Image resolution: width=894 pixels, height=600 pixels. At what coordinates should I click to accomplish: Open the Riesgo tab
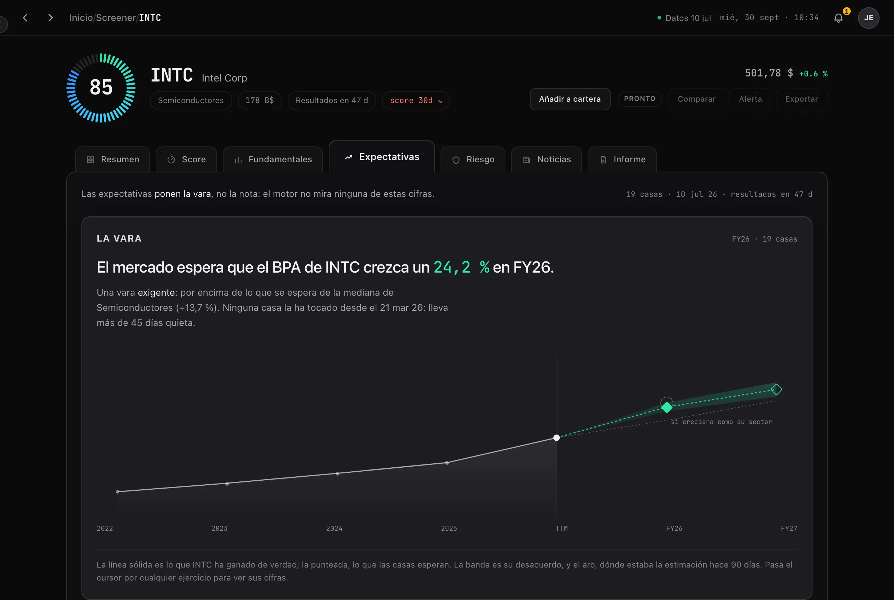pyautogui.click(x=473, y=160)
